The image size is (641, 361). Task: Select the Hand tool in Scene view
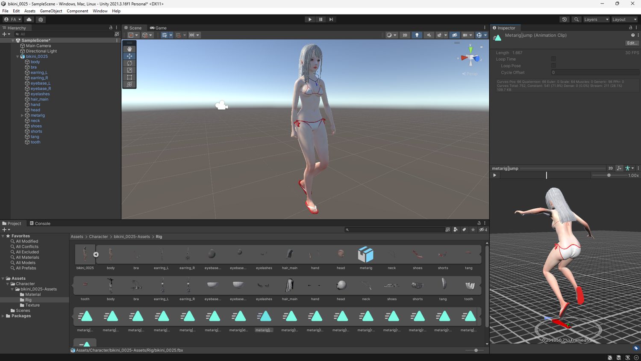coord(129,49)
